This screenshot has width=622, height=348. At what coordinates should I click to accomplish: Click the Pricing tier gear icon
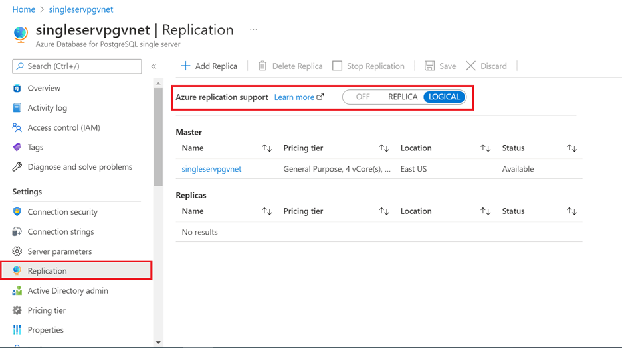click(x=17, y=310)
